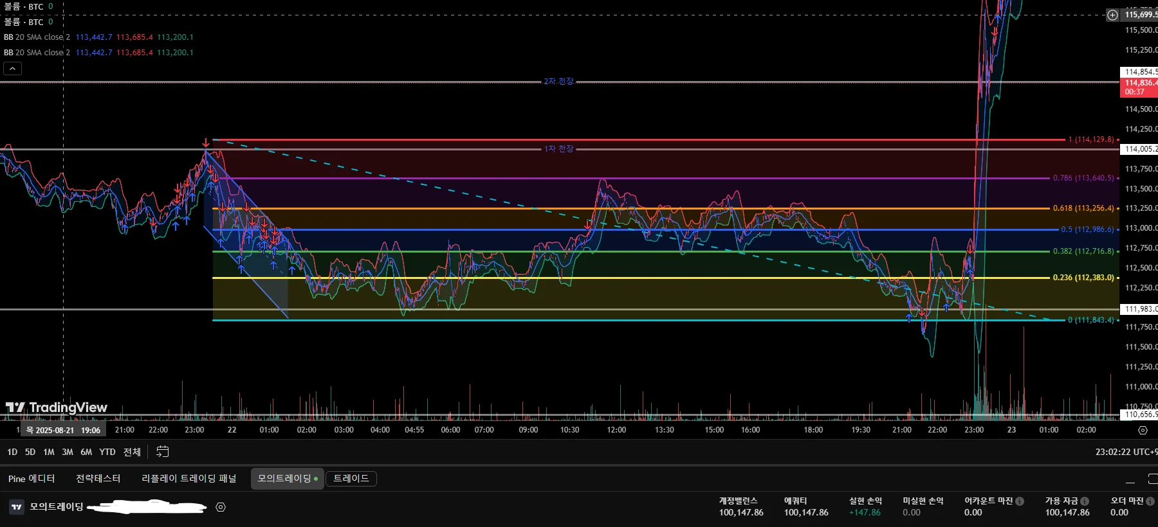Select the first 볼륨 BTC indicator legend
1158x527 pixels.
click(x=24, y=6)
